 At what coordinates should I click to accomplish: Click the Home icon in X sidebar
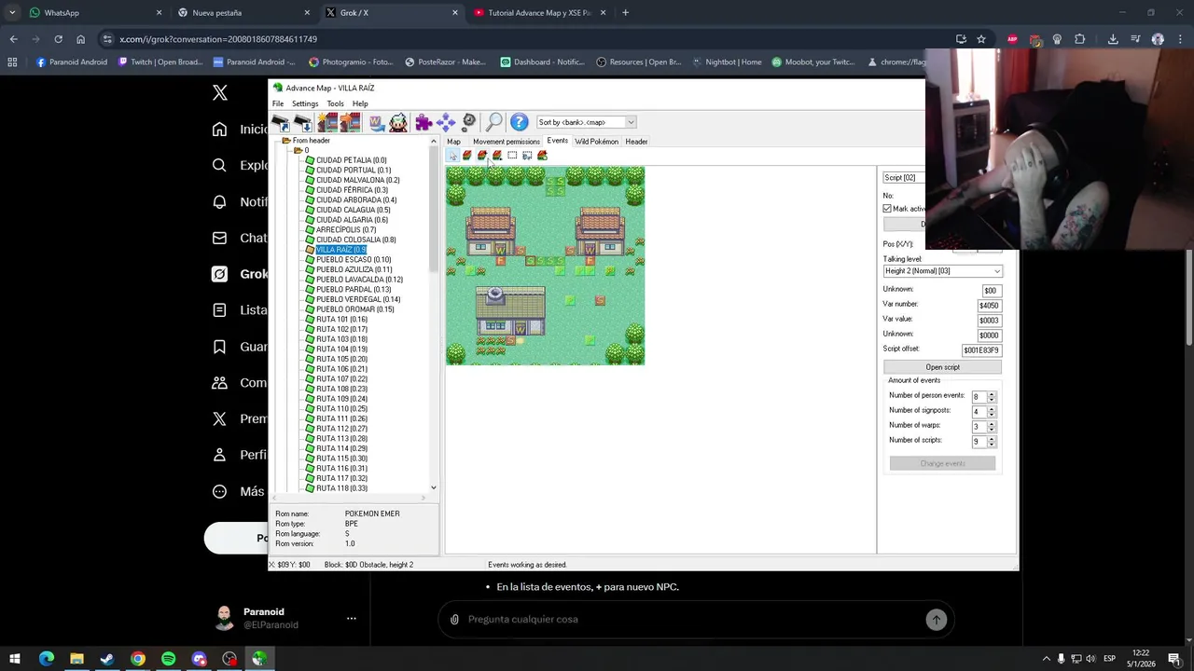(219, 130)
